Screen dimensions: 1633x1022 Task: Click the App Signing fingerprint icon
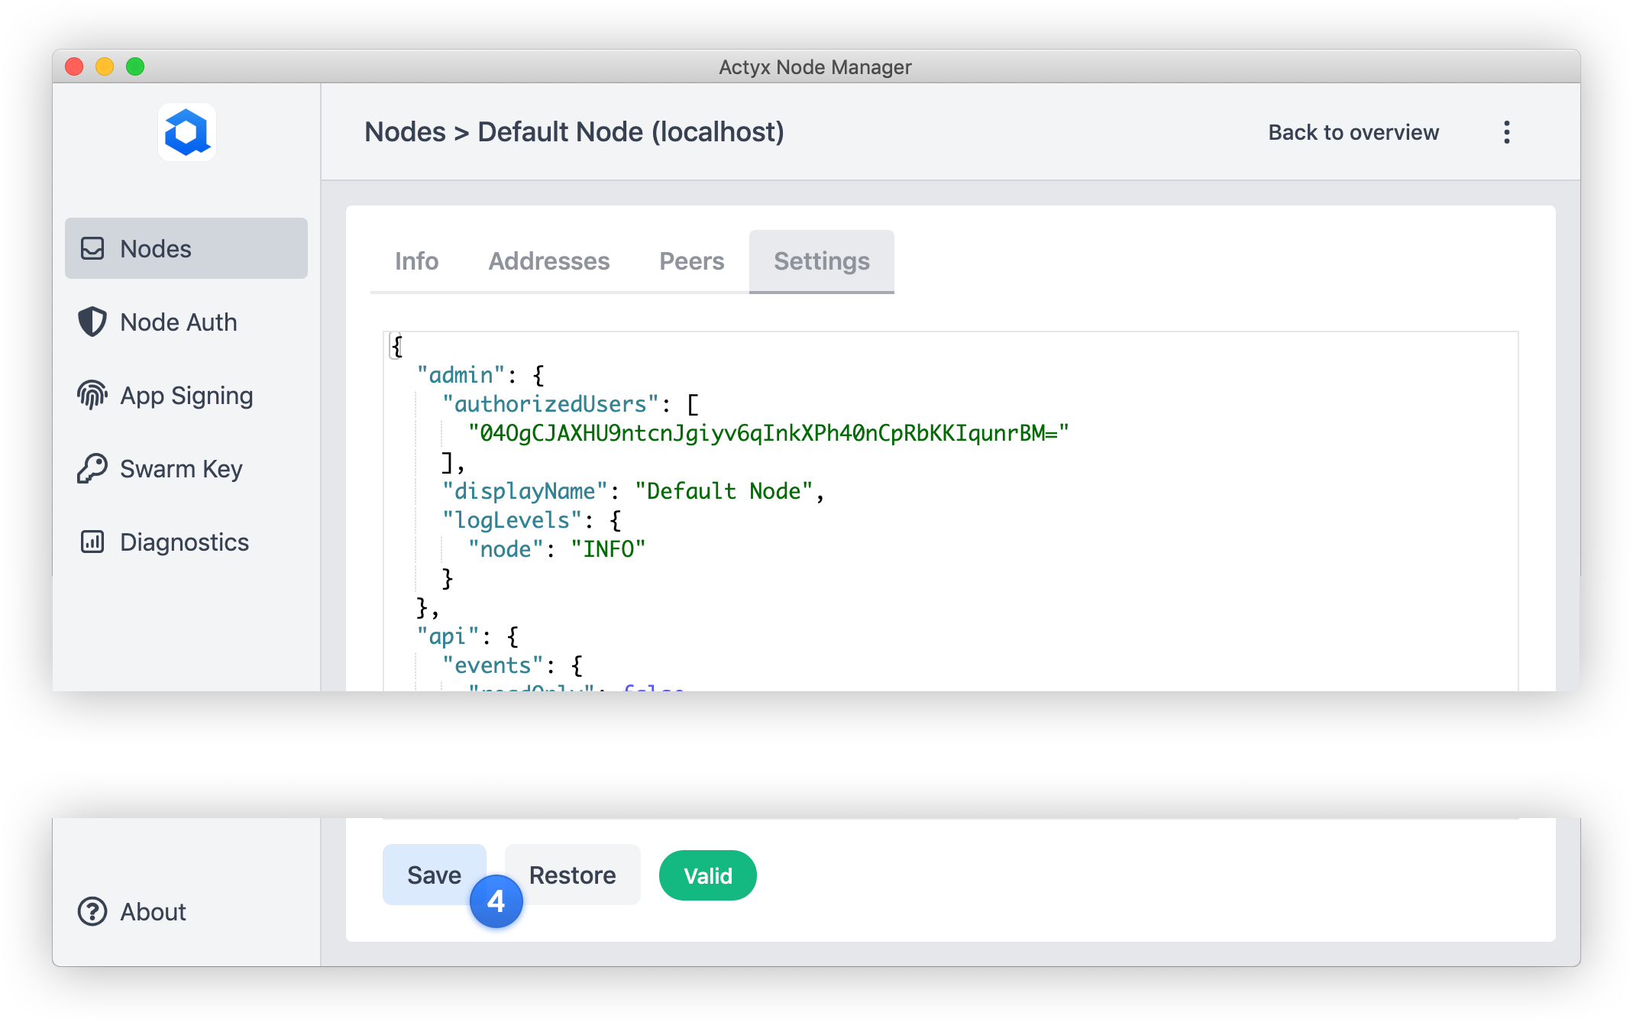click(92, 395)
